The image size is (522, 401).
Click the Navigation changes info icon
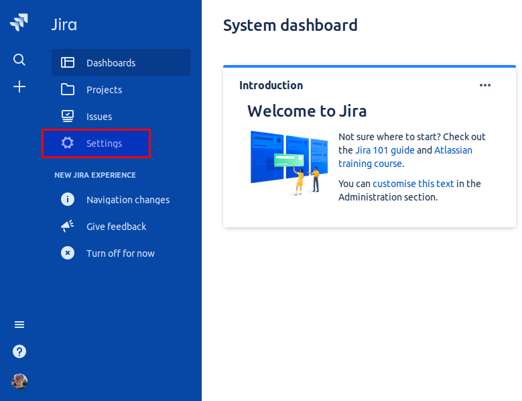(68, 199)
